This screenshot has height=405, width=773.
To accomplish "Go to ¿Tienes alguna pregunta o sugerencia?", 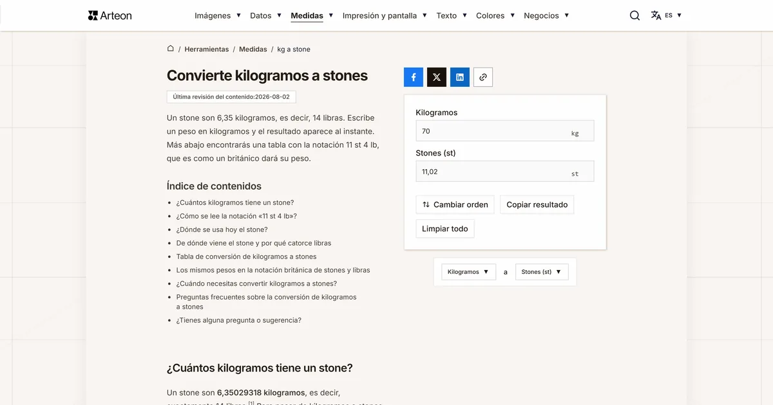I will click(239, 320).
